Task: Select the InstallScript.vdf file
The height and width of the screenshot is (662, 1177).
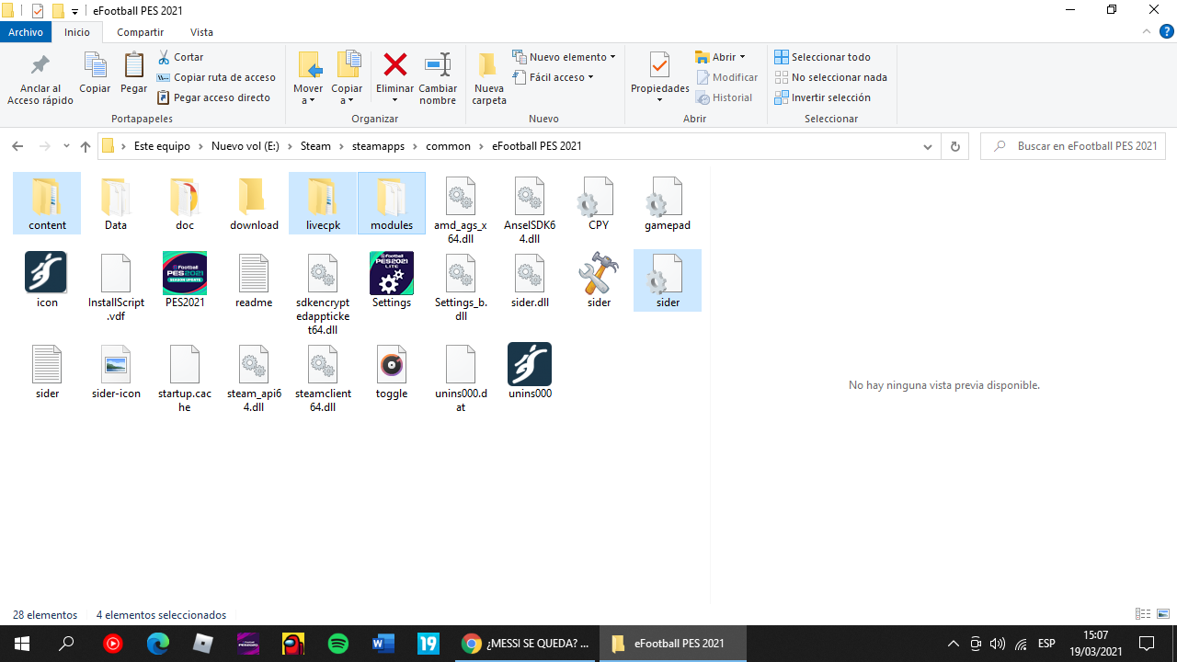Action: pos(116,287)
